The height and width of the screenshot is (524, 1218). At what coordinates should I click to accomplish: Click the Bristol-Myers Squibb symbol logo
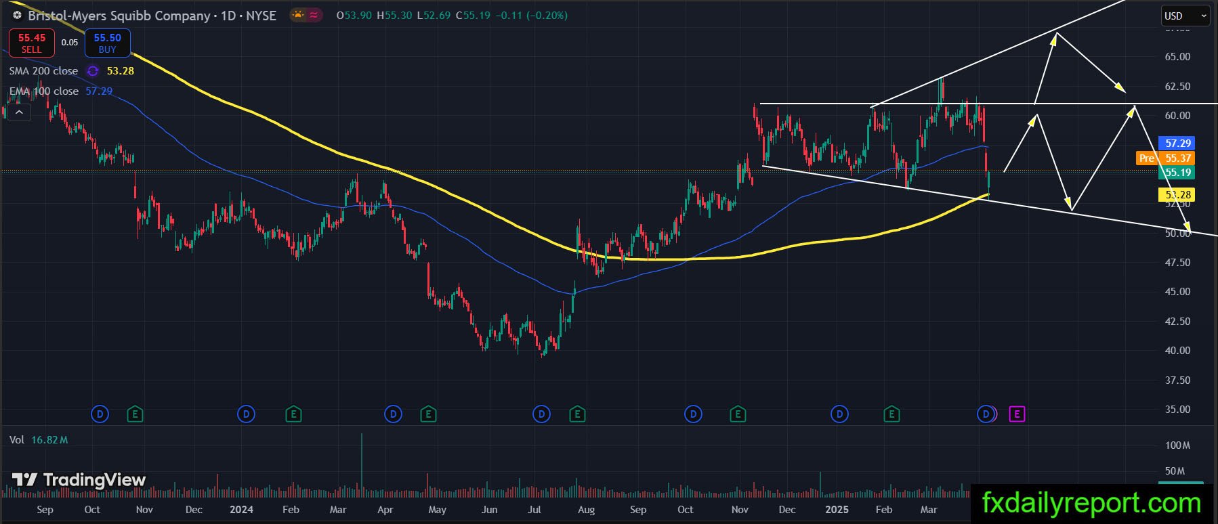pyautogui.click(x=17, y=15)
